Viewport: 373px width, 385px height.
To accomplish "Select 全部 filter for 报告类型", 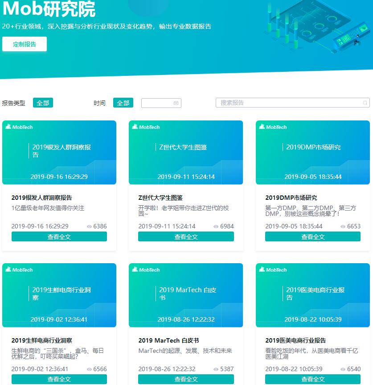I will (x=43, y=103).
